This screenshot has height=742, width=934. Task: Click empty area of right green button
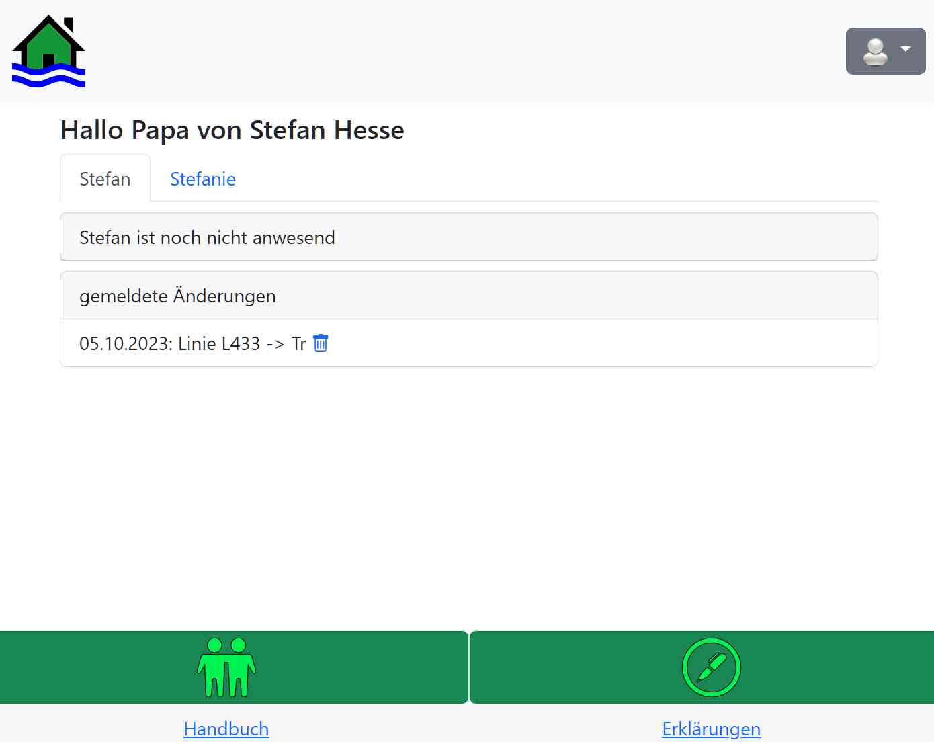pos(840,667)
